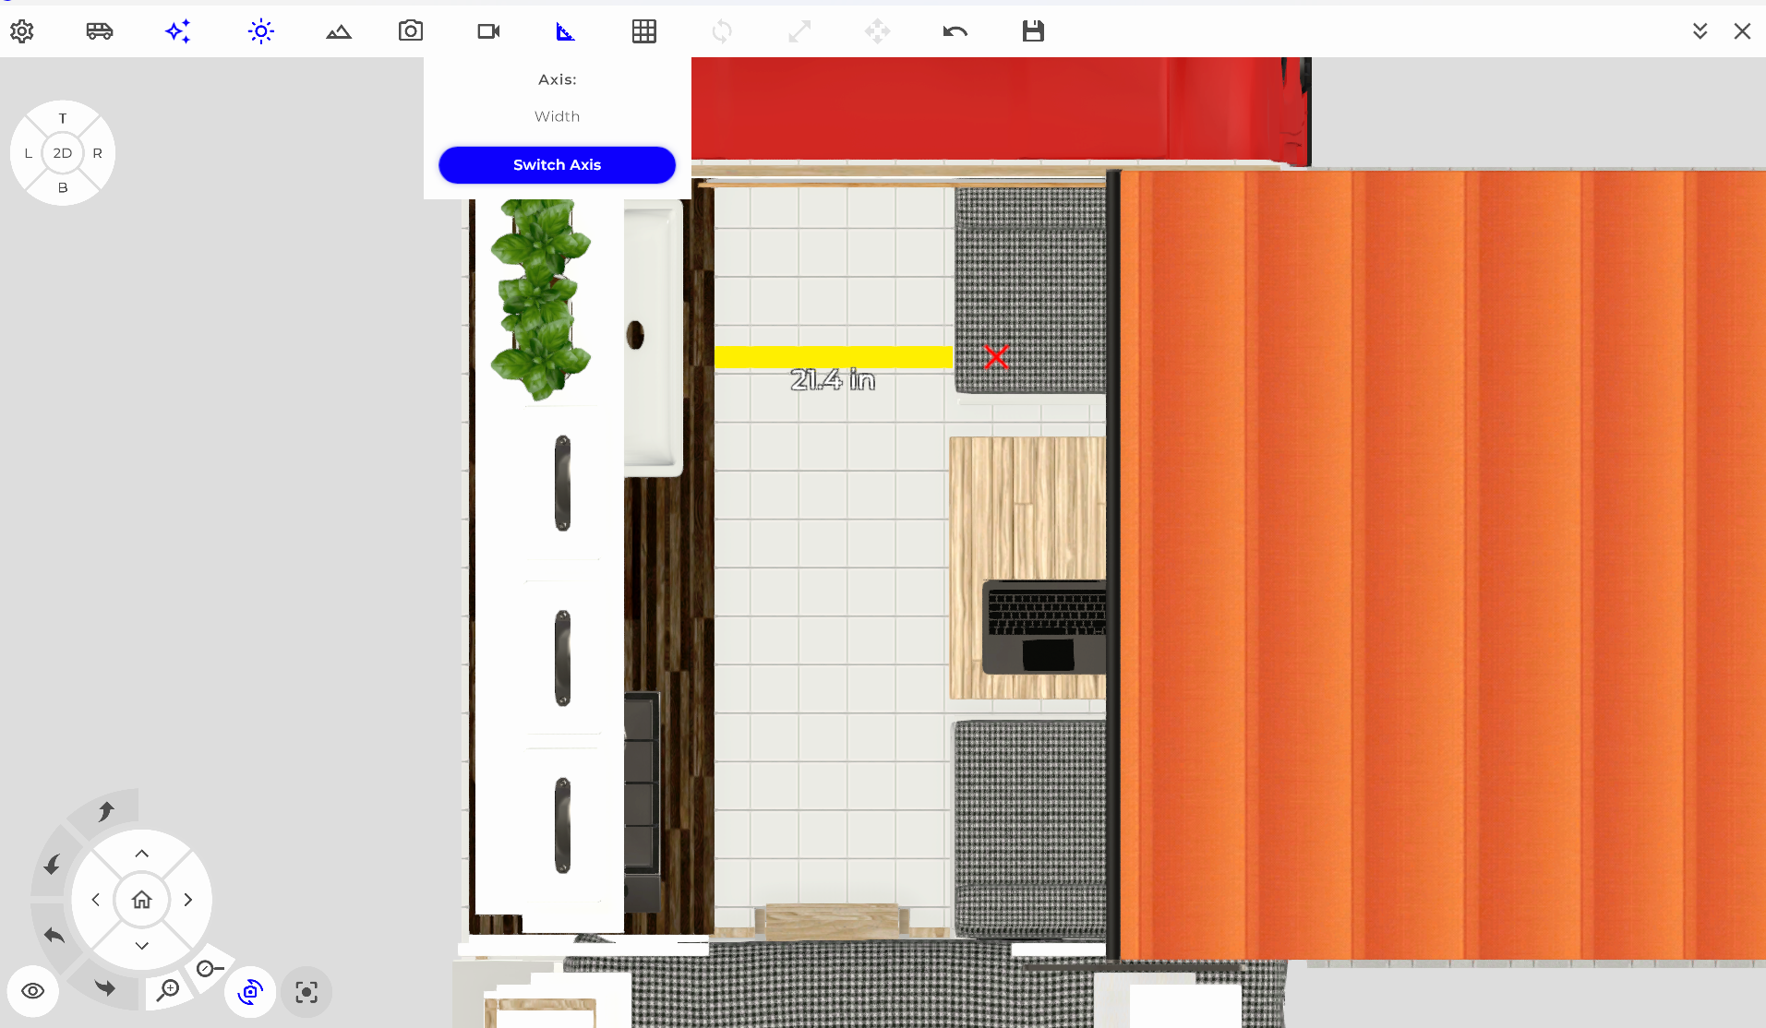The image size is (1766, 1028).
Task: Select the sparkle effects icon
Action: pyautogui.click(x=178, y=31)
